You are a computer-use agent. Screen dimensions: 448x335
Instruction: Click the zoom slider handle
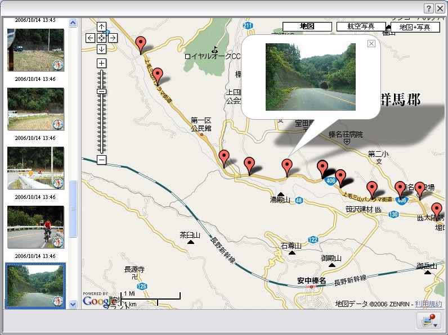click(101, 91)
